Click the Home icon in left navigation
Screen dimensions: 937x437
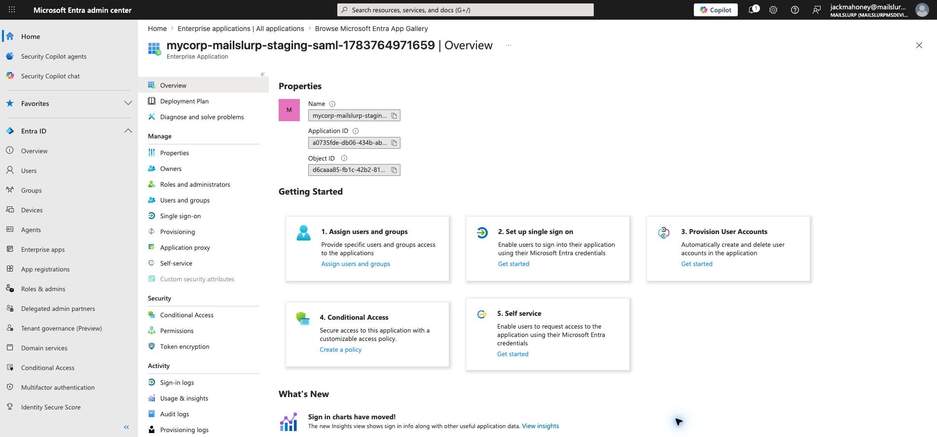click(10, 36)
